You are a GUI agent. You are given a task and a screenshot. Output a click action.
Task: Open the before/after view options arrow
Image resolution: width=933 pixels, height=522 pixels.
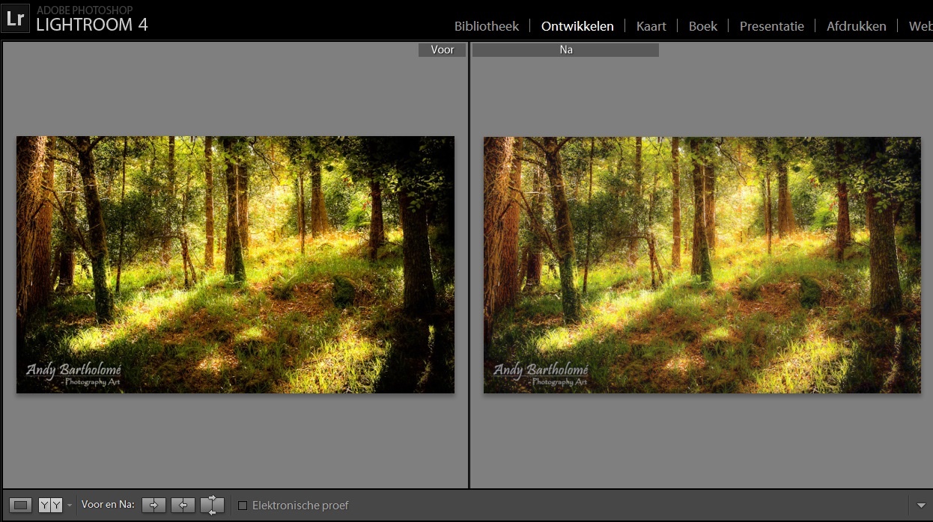click(x=70, y=506)
